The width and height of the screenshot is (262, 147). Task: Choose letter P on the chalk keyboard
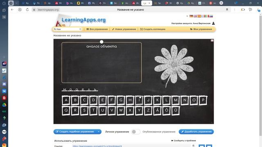pyautogui.click(x=203, y=100)
